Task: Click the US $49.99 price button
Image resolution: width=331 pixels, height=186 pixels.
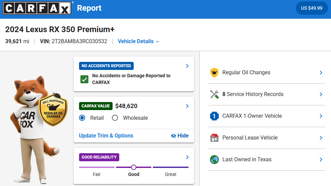Action: pyautogui.click(x=312, y=8)
